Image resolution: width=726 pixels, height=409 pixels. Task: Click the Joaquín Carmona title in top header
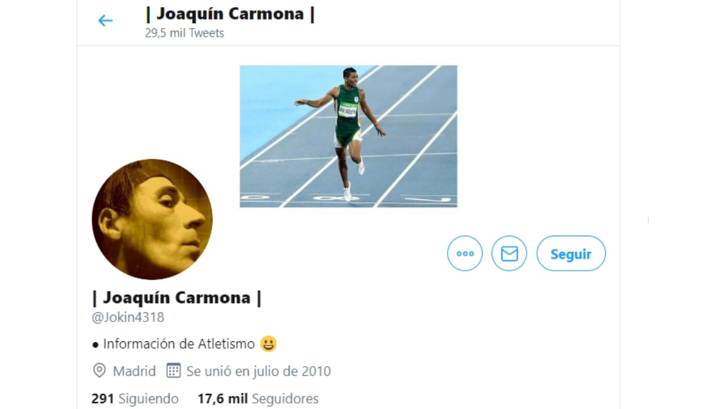click(230, 14)
